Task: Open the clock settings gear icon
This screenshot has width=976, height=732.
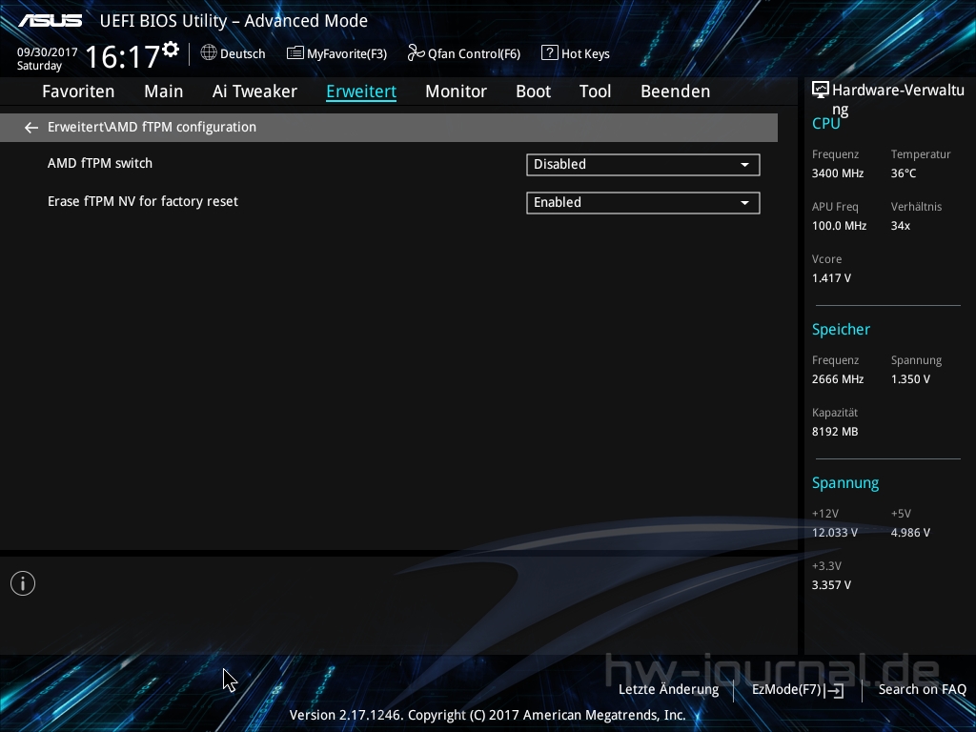Action: click(x=171, y=50)
